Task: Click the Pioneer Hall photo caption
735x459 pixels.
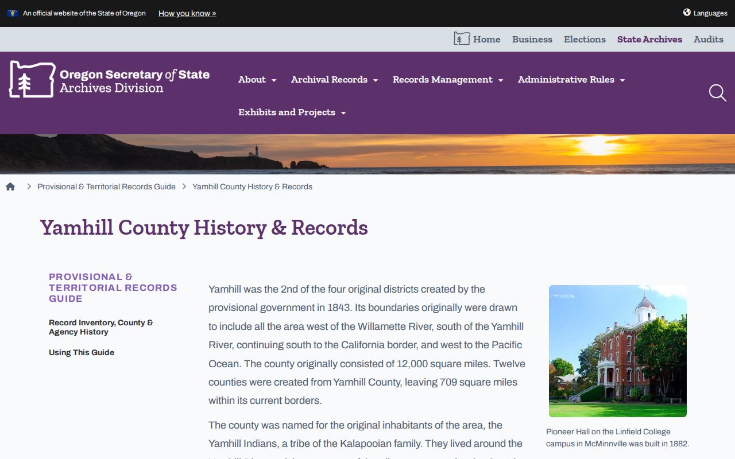Action: (617, 438)
